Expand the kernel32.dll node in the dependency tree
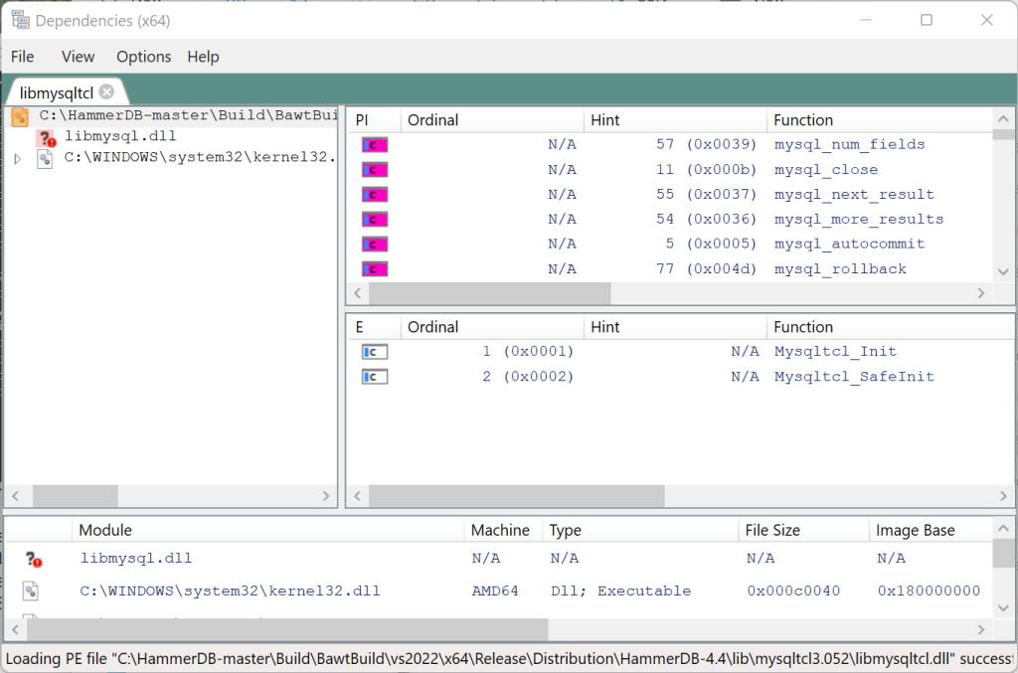 (x=17, y=161)
